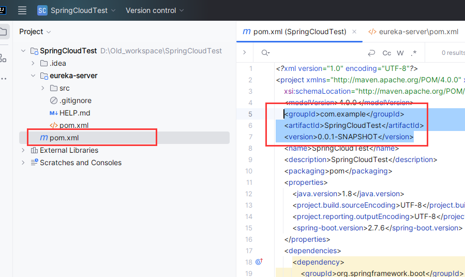
Task: Open the Structure tool window icon
Action: [3, 57]
